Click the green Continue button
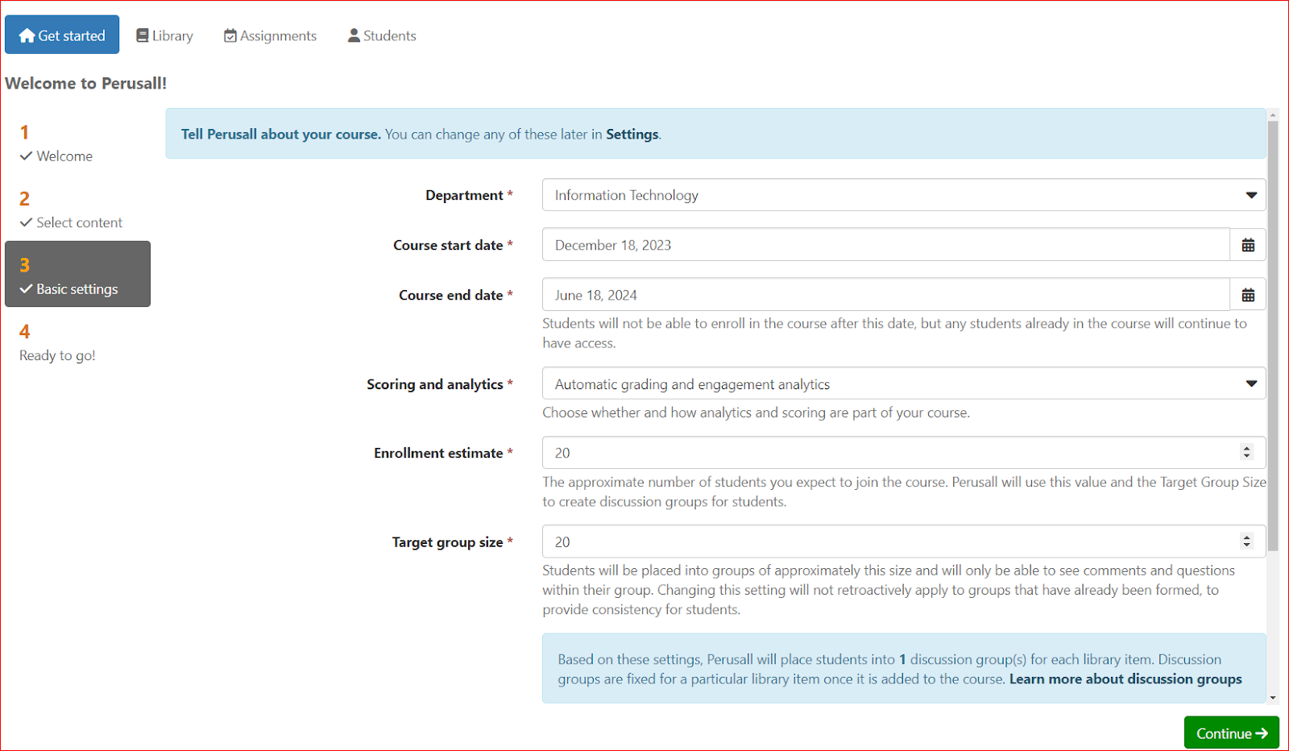The image size is (1289, 751). click(1231, 732)
